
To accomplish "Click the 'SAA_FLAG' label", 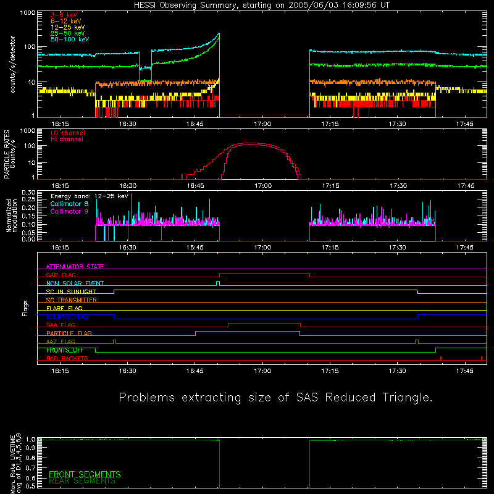I will pos(61,325).
